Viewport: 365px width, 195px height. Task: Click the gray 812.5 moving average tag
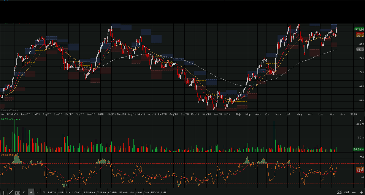pyautogui.click(x=360, y=49)
